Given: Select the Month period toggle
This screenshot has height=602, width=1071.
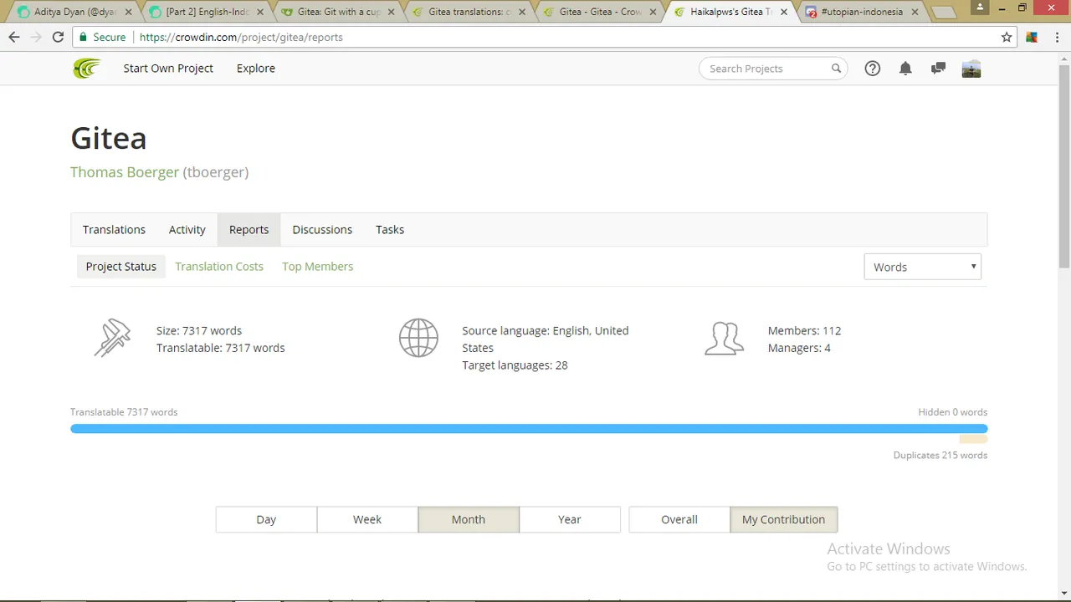Looking at the screenshot, I should 469,519.
